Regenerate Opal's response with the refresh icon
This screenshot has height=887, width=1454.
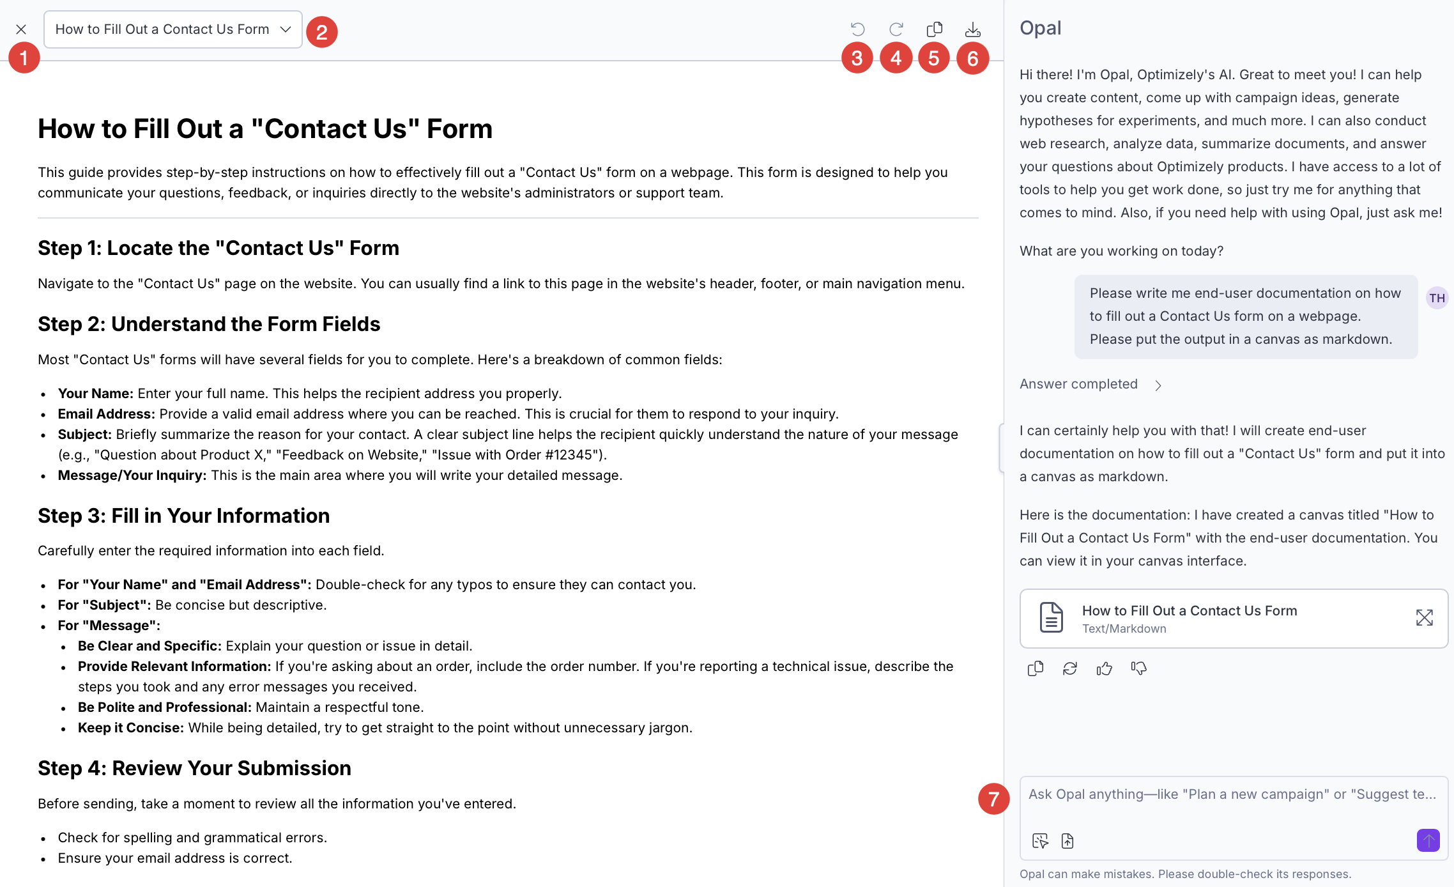point(1070,668)
